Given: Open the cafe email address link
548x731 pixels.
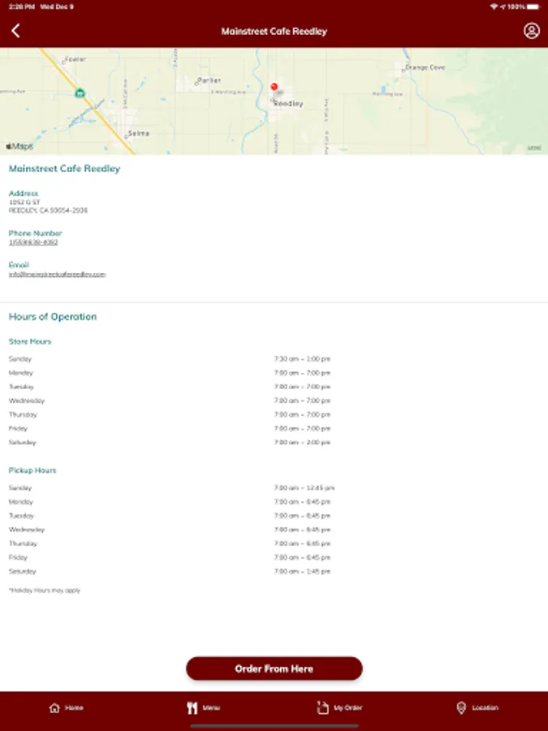Looking at the screenshot, I should pos(58,275).
